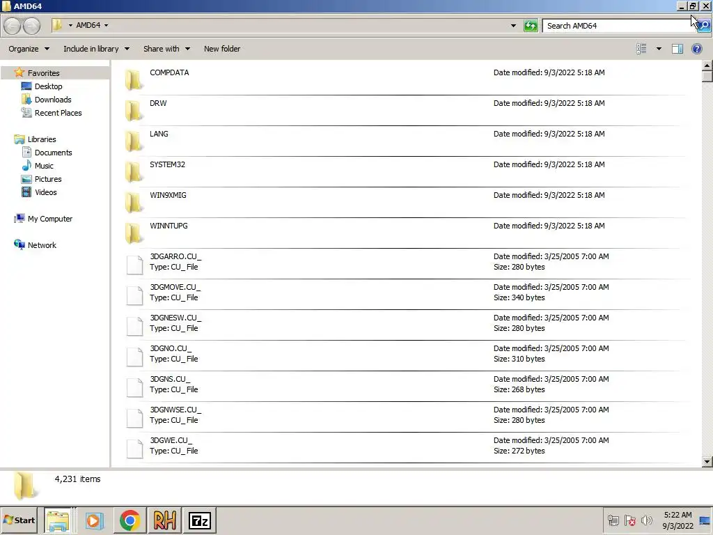Open the Share with dropdown
The image size is (713, 535).
[166, 49]
